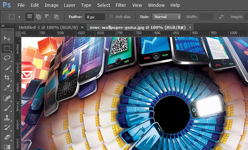Open the Type menu
Screen dimensions: 248x150
tap(86, 5)
